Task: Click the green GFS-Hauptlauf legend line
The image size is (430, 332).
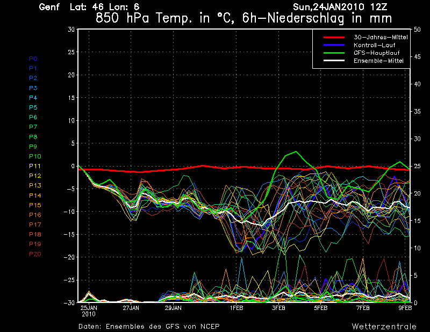Action: click(334, 53)
